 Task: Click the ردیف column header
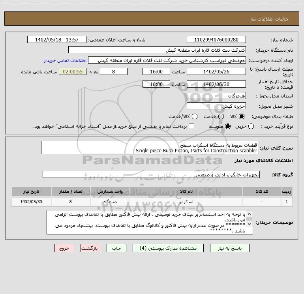pyautogui.click(x=287, y=191)
